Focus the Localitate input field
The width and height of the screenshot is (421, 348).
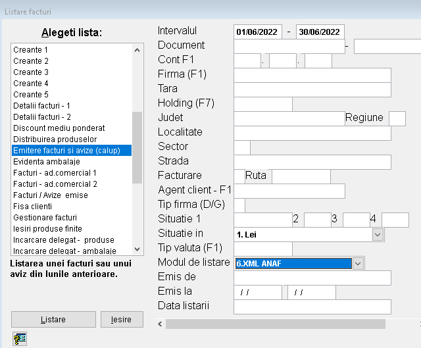pos(312,133)
